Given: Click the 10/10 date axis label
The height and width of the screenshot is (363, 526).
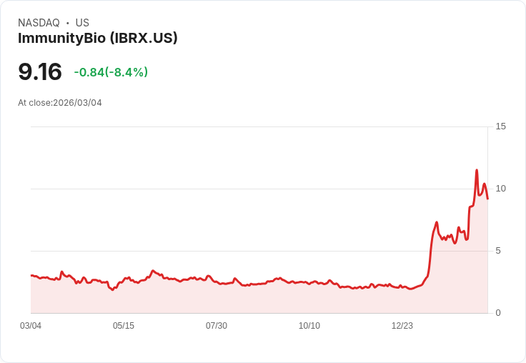Looking at the screenshot, I should point(309,326).
